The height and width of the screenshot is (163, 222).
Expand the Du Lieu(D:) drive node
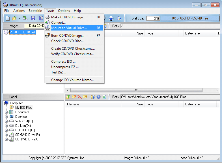tap(6, 126)
